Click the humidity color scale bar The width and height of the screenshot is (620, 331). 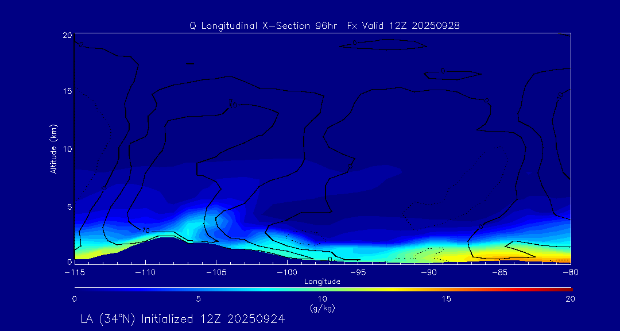click(323, 290)
